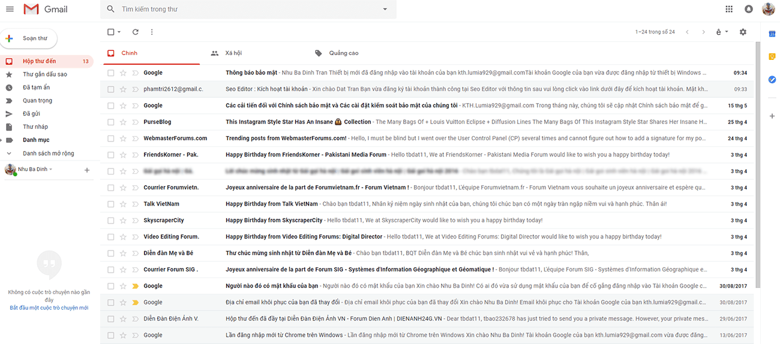780x344 pixels.
Task: Select the Google 09:34 email checkbox
Action: click(110, 73)
